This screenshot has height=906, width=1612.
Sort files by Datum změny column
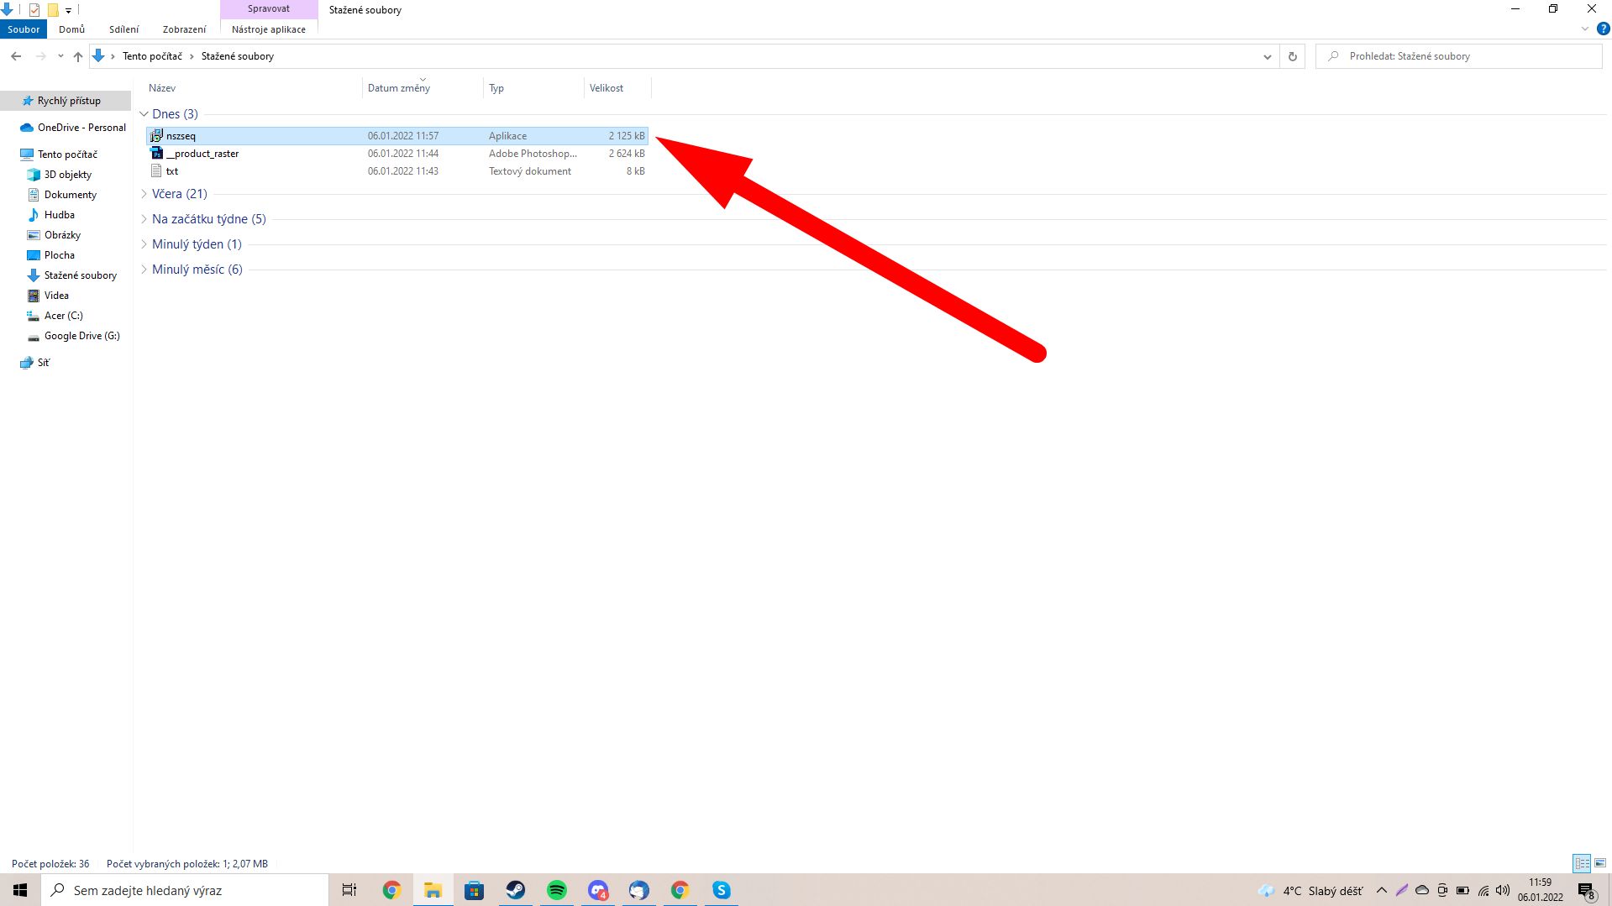point(399,88)
